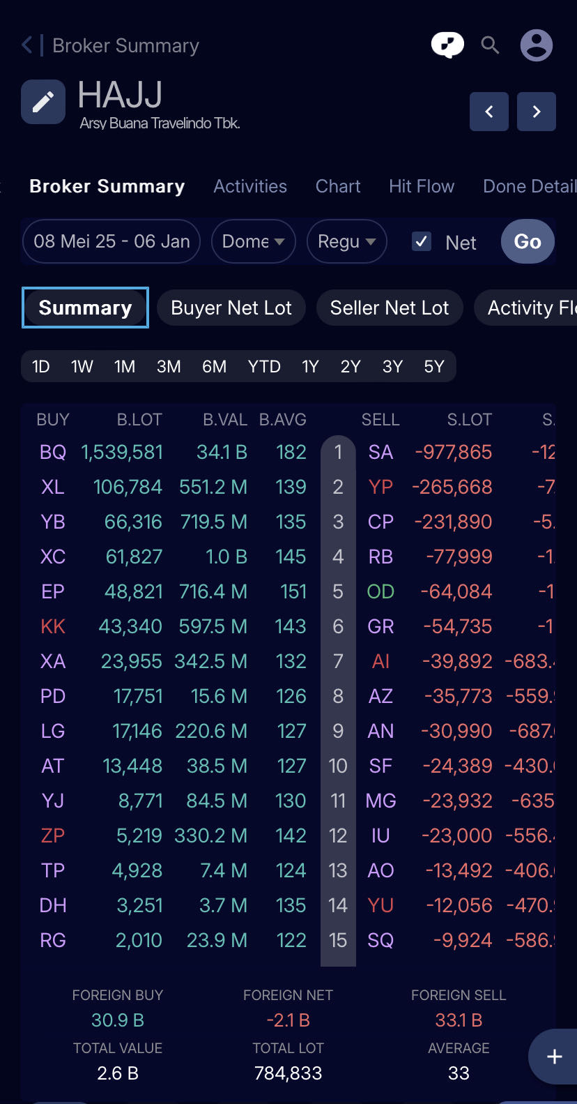Tap the floating plus button
The width and height of the screenshot is (577, 1104).
[x=554, y=1057]
